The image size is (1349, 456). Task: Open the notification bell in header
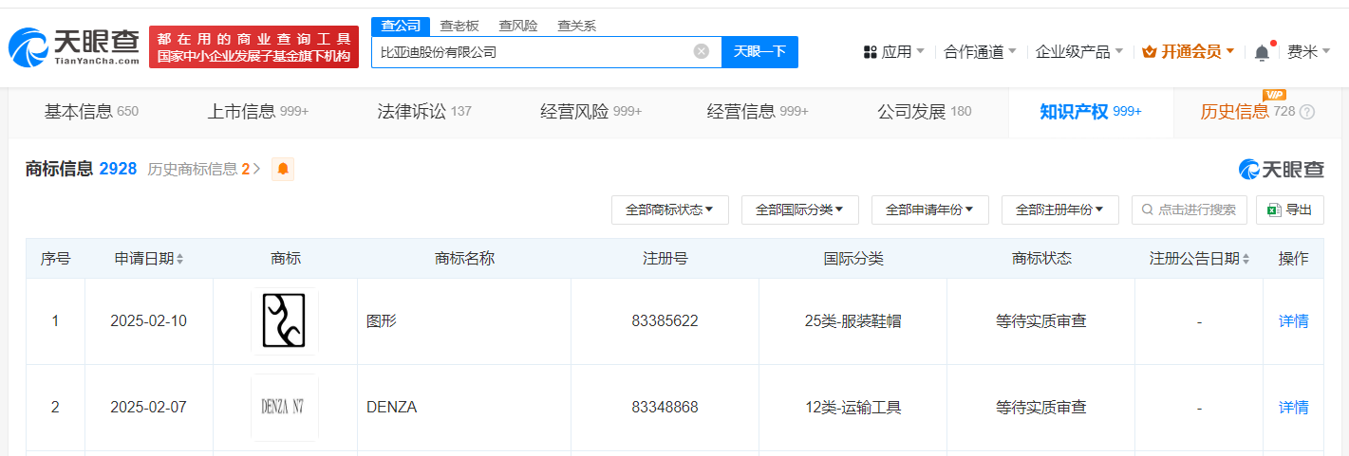point(1262,52)
